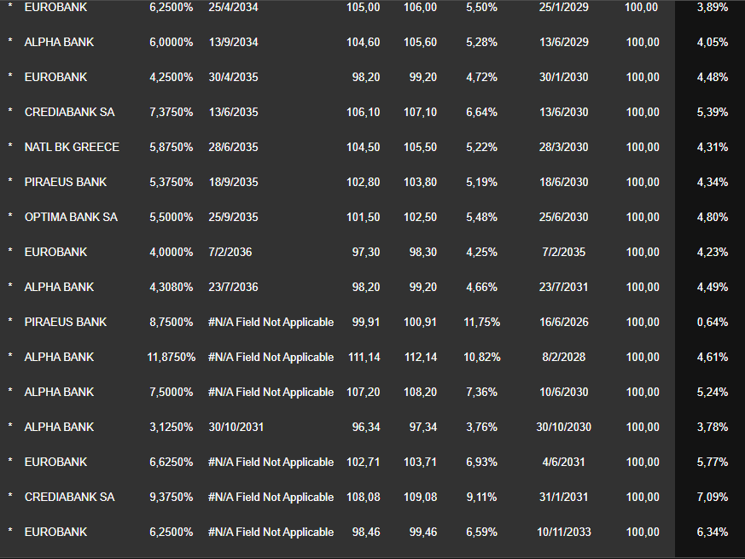Select bid price 111,14
Viewport: 745px width, 559px height.
coord(364,357)
